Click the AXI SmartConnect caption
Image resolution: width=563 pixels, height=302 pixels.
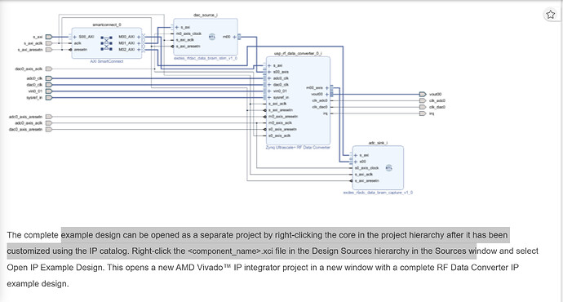click(x=107, y=61)
